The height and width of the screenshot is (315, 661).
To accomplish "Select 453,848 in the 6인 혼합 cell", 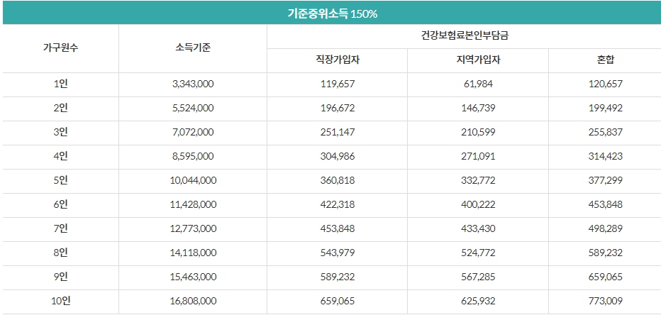I will 606,204.
